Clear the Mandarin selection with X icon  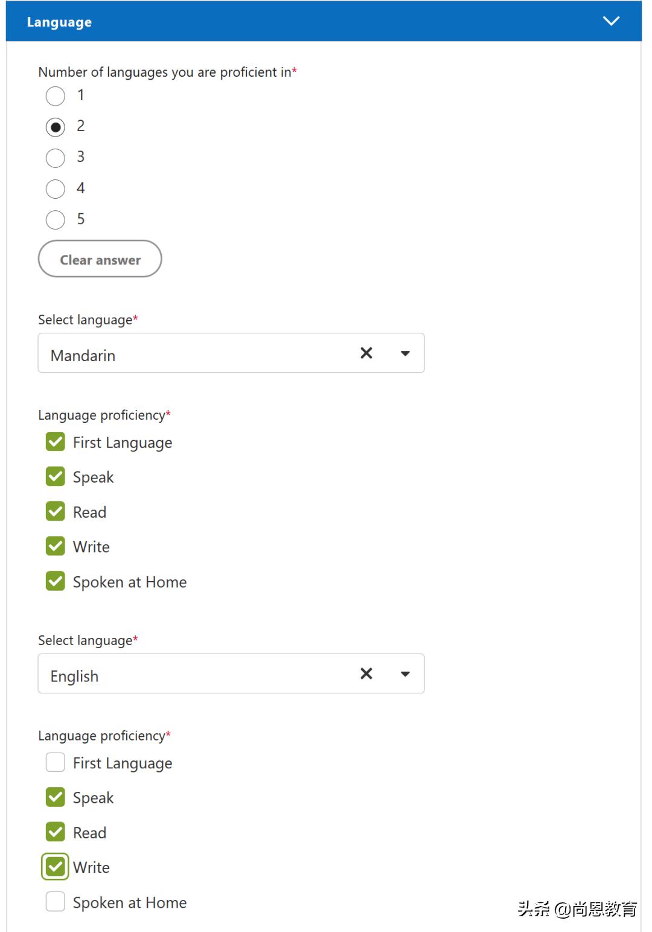(366, 353)
